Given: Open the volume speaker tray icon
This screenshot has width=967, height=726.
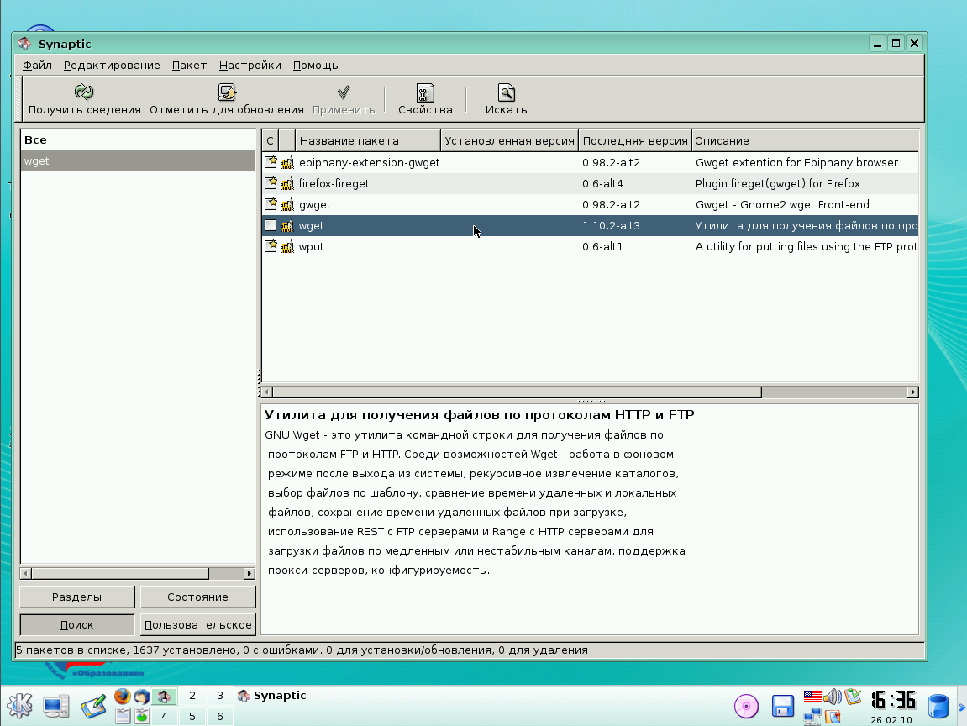Looking at the screenshot, I should click(x=833, y=697).
